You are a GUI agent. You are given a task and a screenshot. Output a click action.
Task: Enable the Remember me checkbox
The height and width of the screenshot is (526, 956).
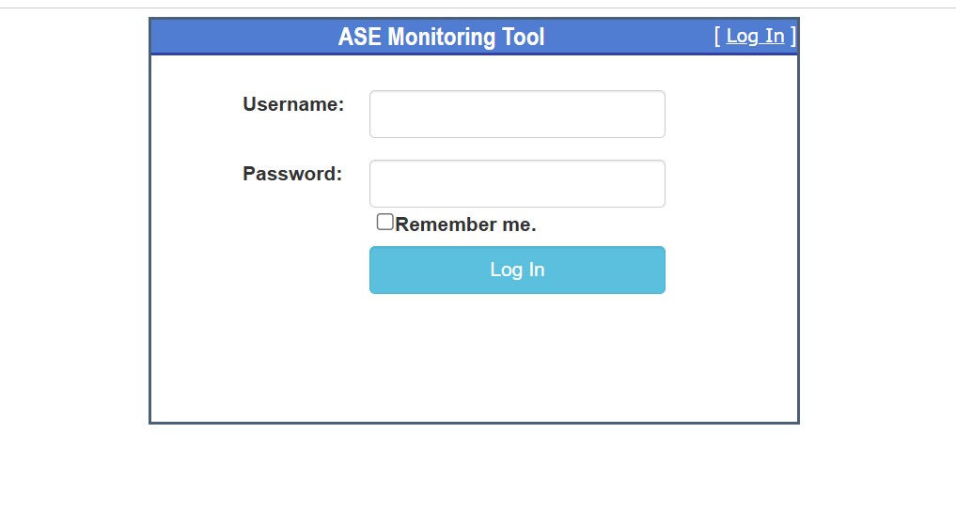click(384, 222)
